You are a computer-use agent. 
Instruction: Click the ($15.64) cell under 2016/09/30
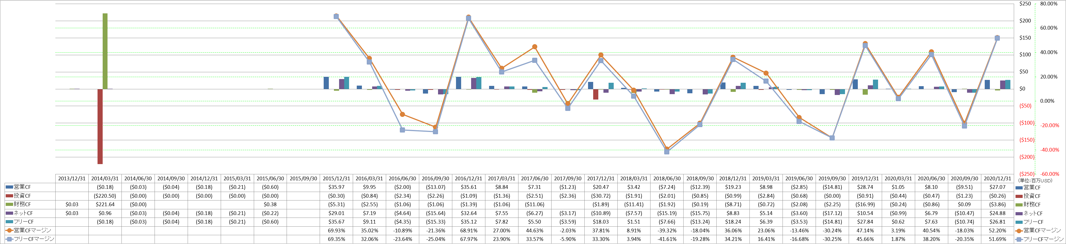pyautogui.click(x=435, y=213)
